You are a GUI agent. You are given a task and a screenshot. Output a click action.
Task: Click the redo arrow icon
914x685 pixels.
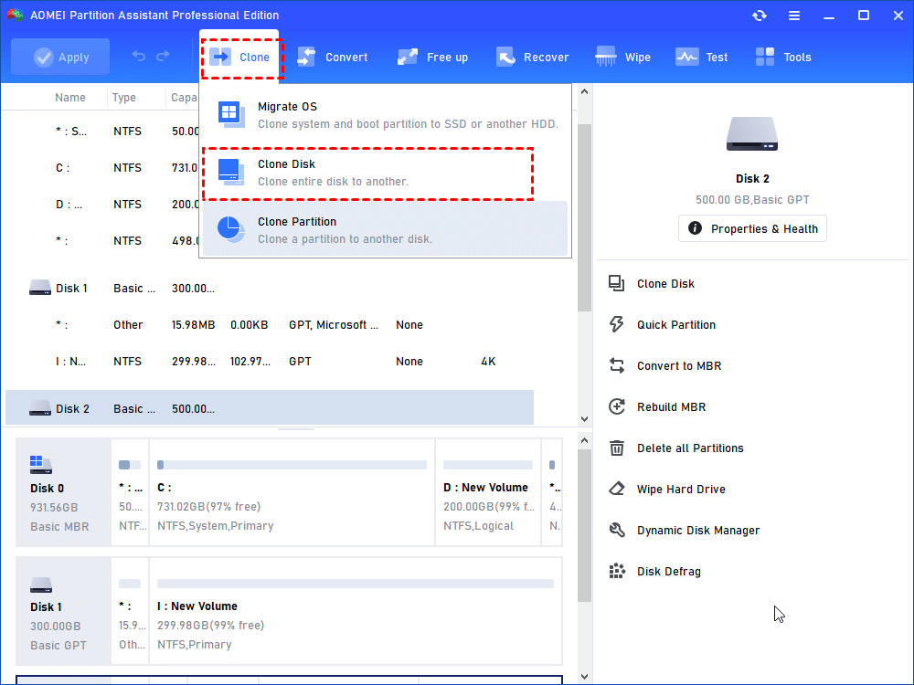pos(164,57)
